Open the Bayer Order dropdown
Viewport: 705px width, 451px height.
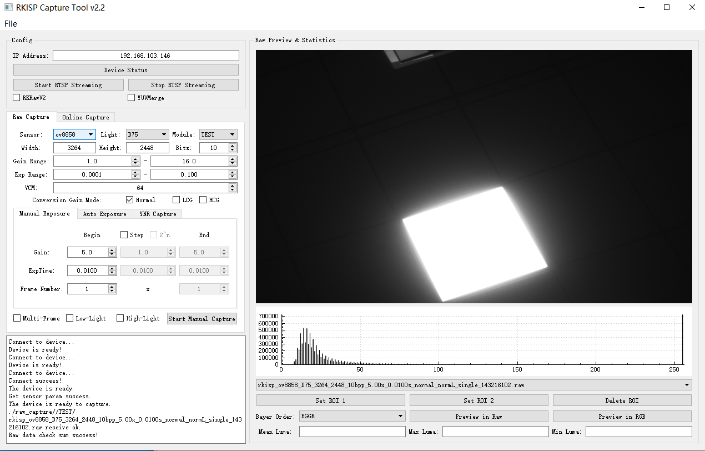tap(352, 416)
